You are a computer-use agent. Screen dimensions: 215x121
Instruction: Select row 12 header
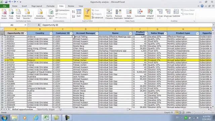pos(2,60)
